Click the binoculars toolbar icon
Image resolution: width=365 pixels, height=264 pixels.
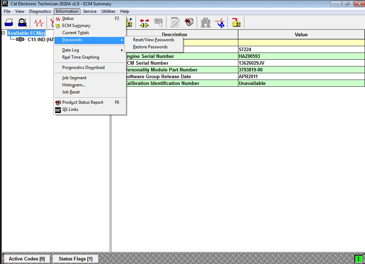206,23
